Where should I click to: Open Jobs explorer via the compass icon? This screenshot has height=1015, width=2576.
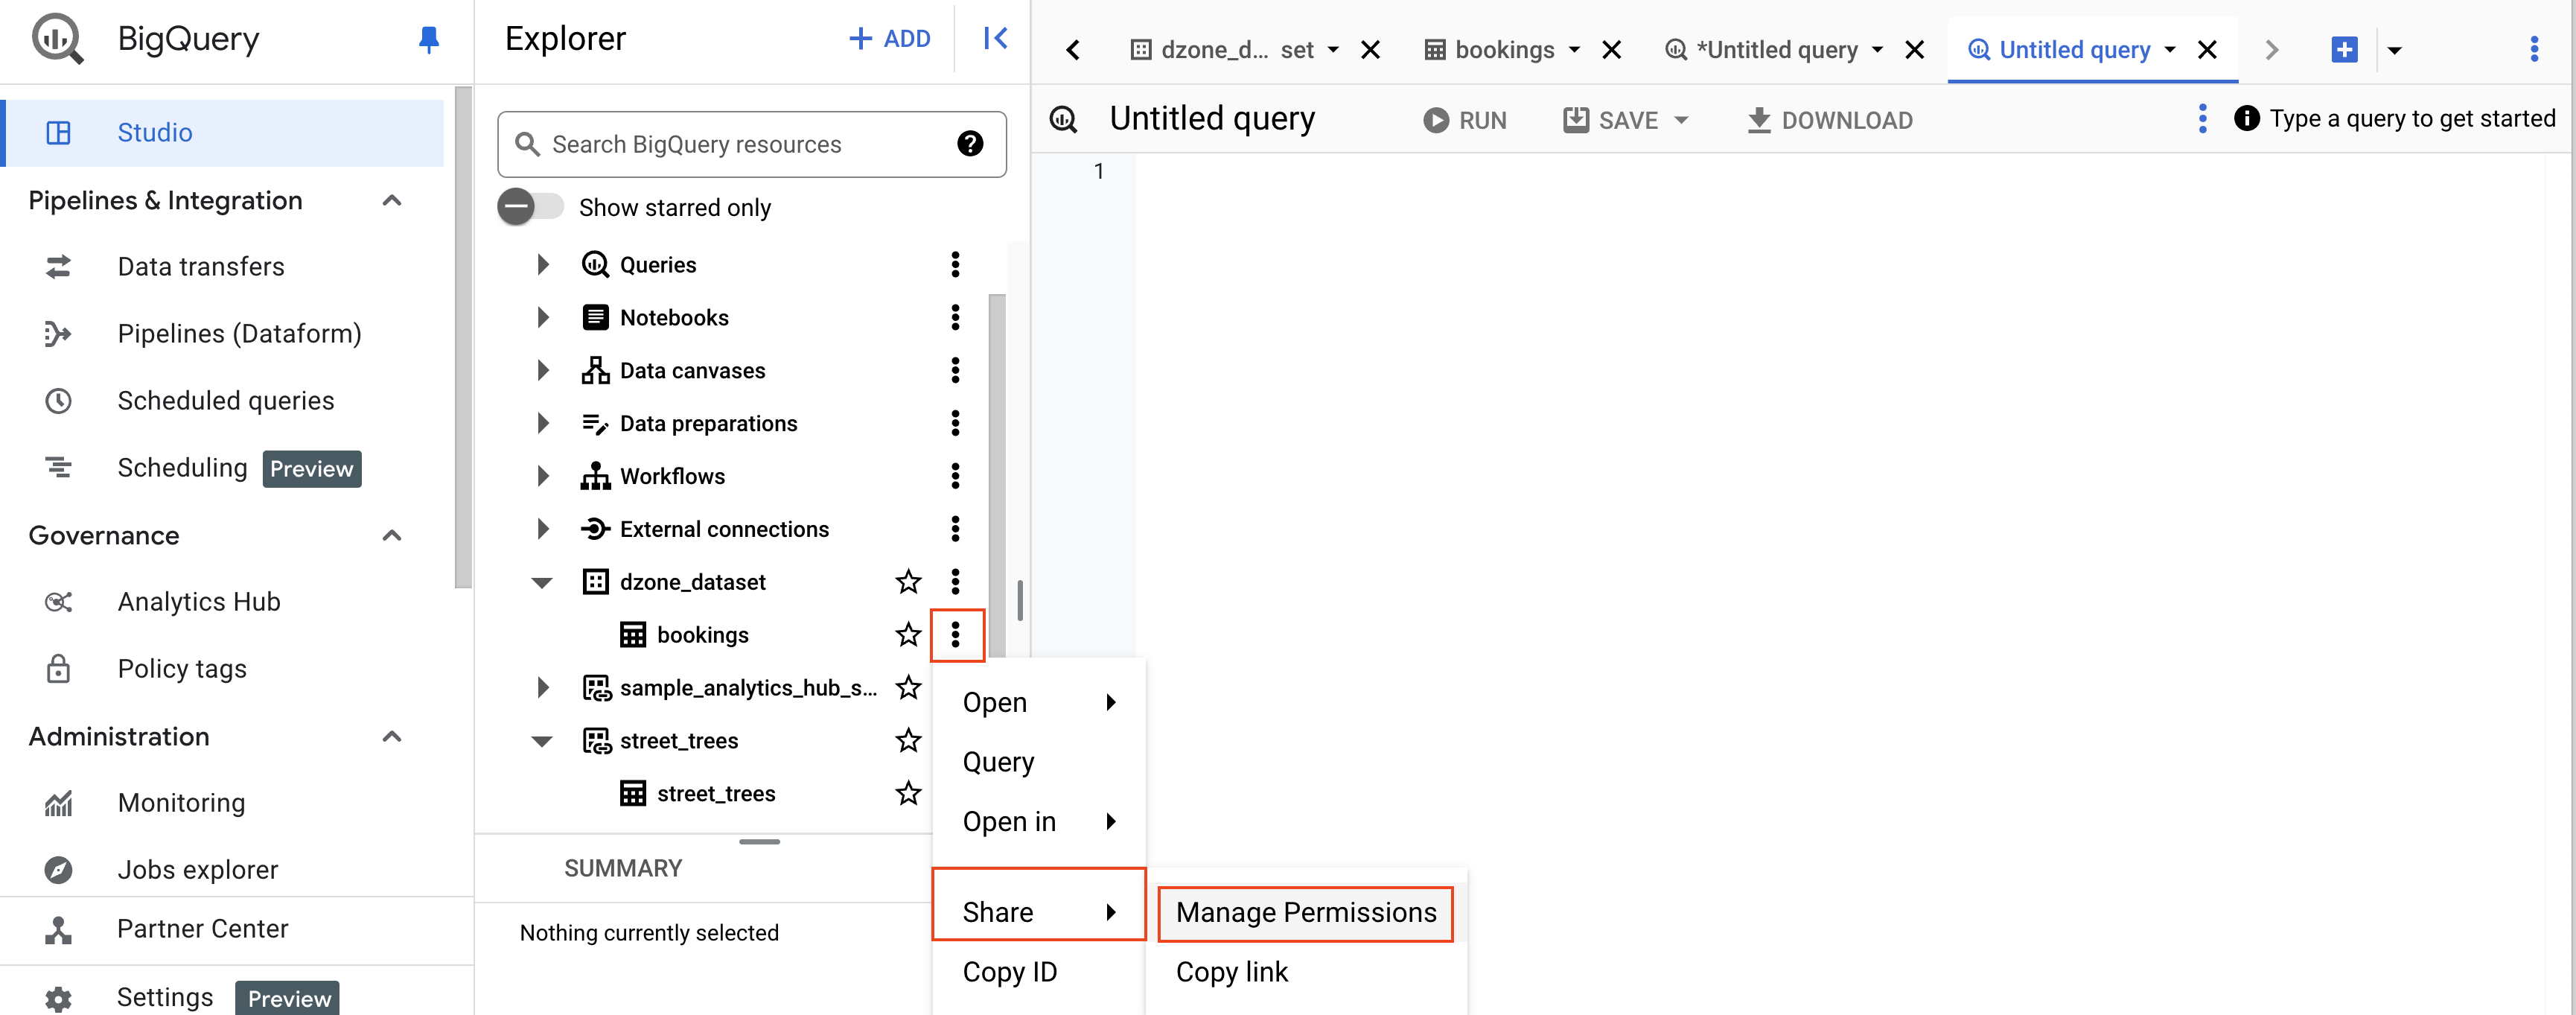pos(59,869)
